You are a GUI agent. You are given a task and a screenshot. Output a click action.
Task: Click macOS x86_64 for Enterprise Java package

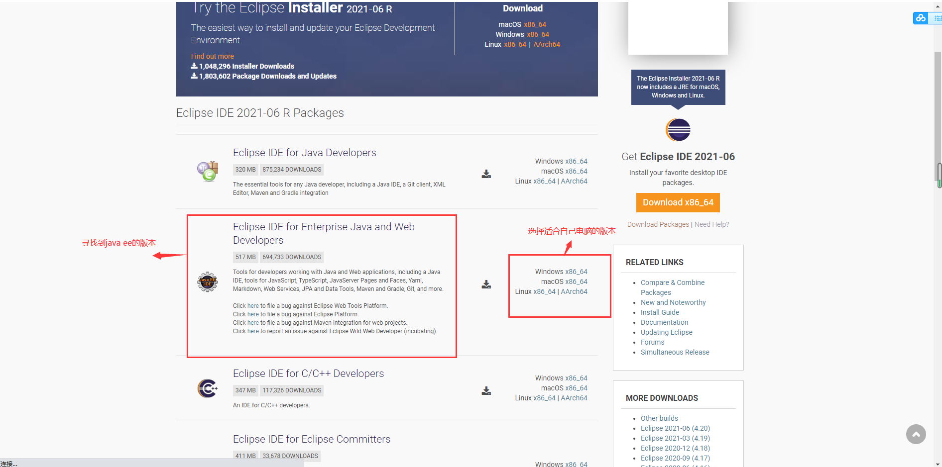click(576, 281)
